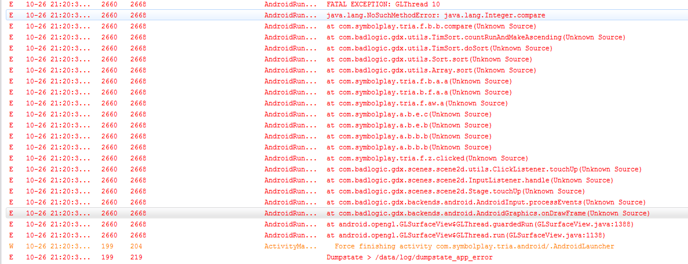Highlight the TimSort.countRunAndMakeAscending stack frame
Screen dimensions: 688x264
[x=475, y=37]
